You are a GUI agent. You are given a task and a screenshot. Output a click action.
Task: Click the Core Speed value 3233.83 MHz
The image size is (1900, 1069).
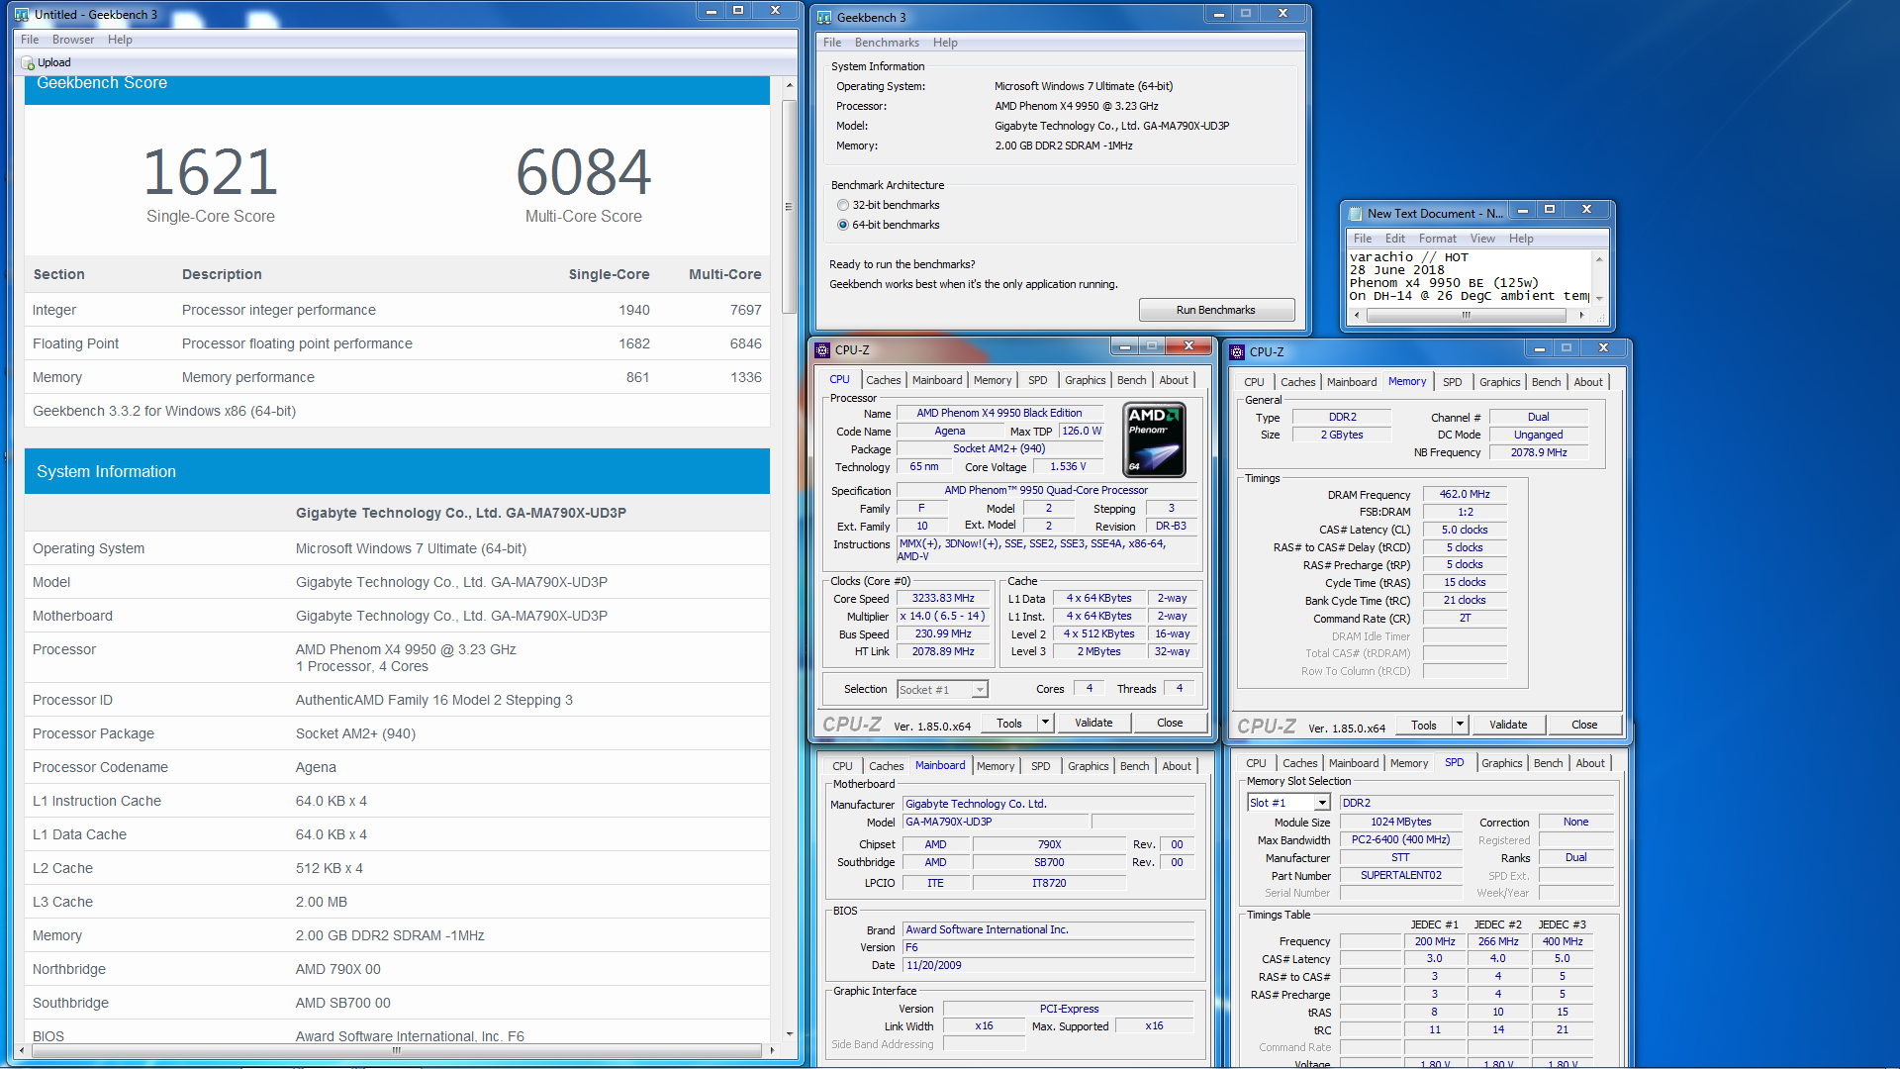pos(943,599)
